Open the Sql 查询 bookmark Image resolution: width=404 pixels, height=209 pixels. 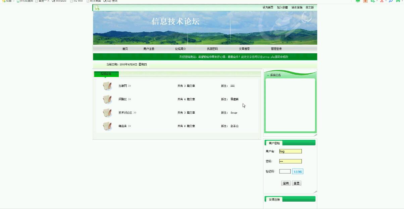point(110,1)
